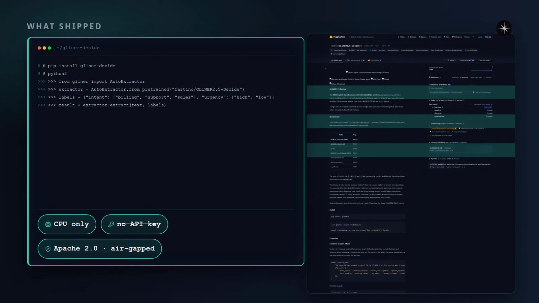Open the GLiNER2.5 Models collection card
This screenshot has width=539, height=303.
(x=461, y=149)
